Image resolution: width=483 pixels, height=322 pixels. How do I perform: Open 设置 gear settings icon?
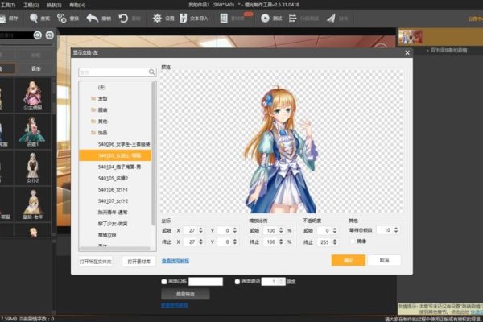[157, 19]
